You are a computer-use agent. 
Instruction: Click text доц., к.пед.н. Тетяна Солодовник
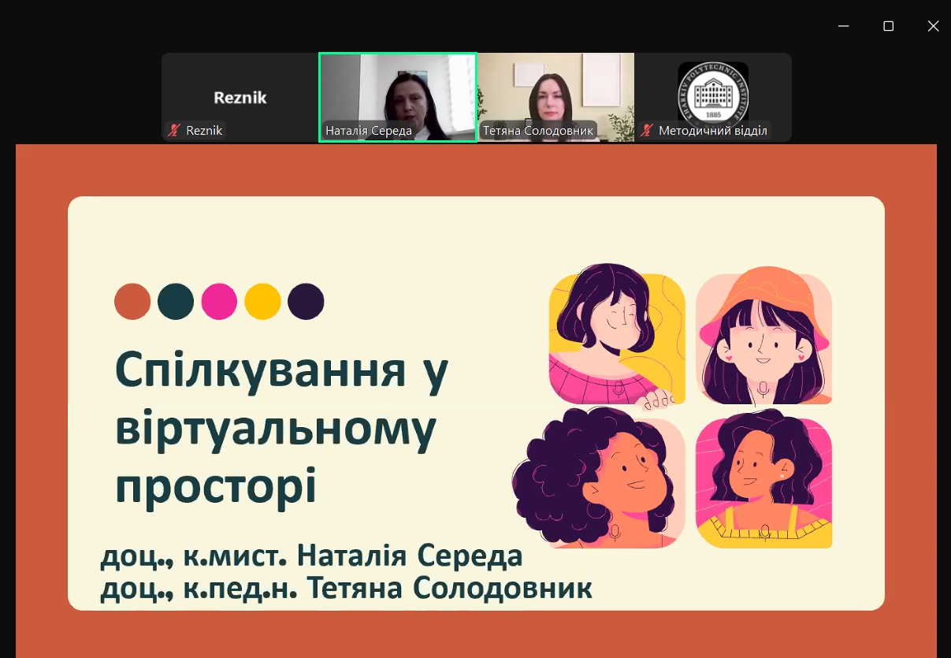pyautogui.click(x=346, y=589)
